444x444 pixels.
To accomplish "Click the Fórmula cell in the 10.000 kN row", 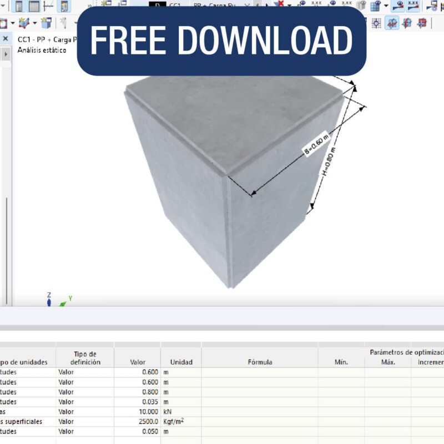I will (x=260, y=412).
